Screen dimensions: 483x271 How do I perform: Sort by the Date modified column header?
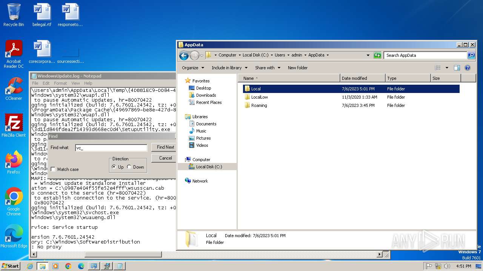pyautogui.click(x=363, y=78)
